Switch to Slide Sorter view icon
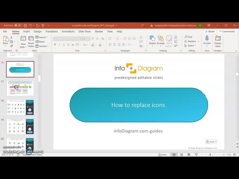The height and width of the screenshot is (179, 239). (181, 155)
